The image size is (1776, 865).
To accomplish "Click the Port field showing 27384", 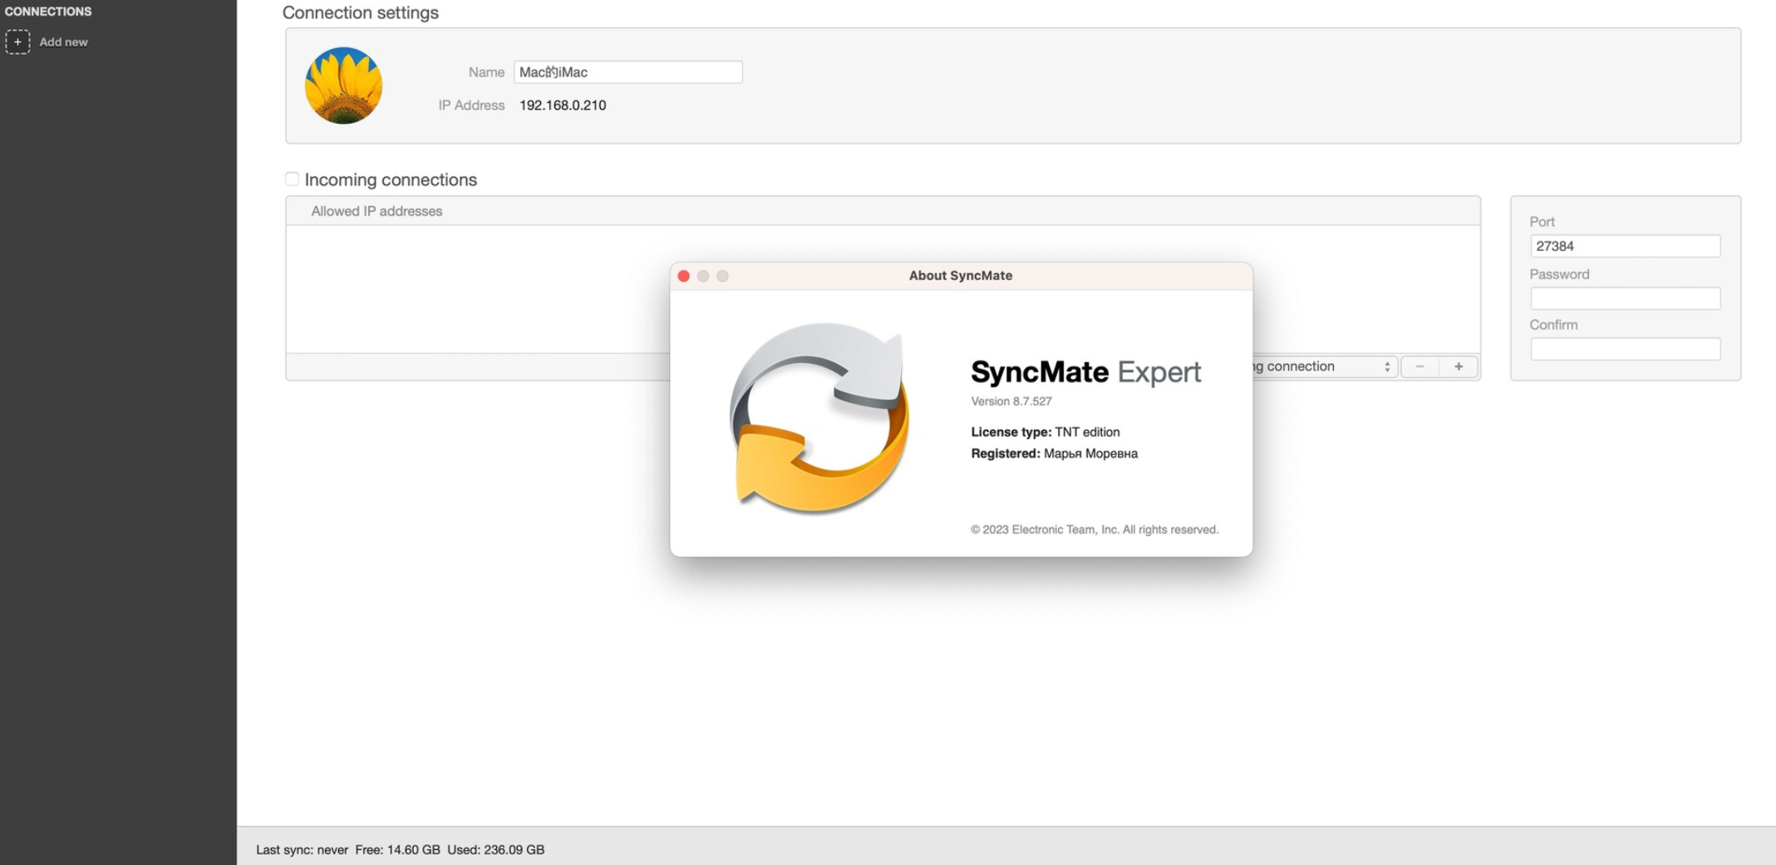I will point(1625,246).
